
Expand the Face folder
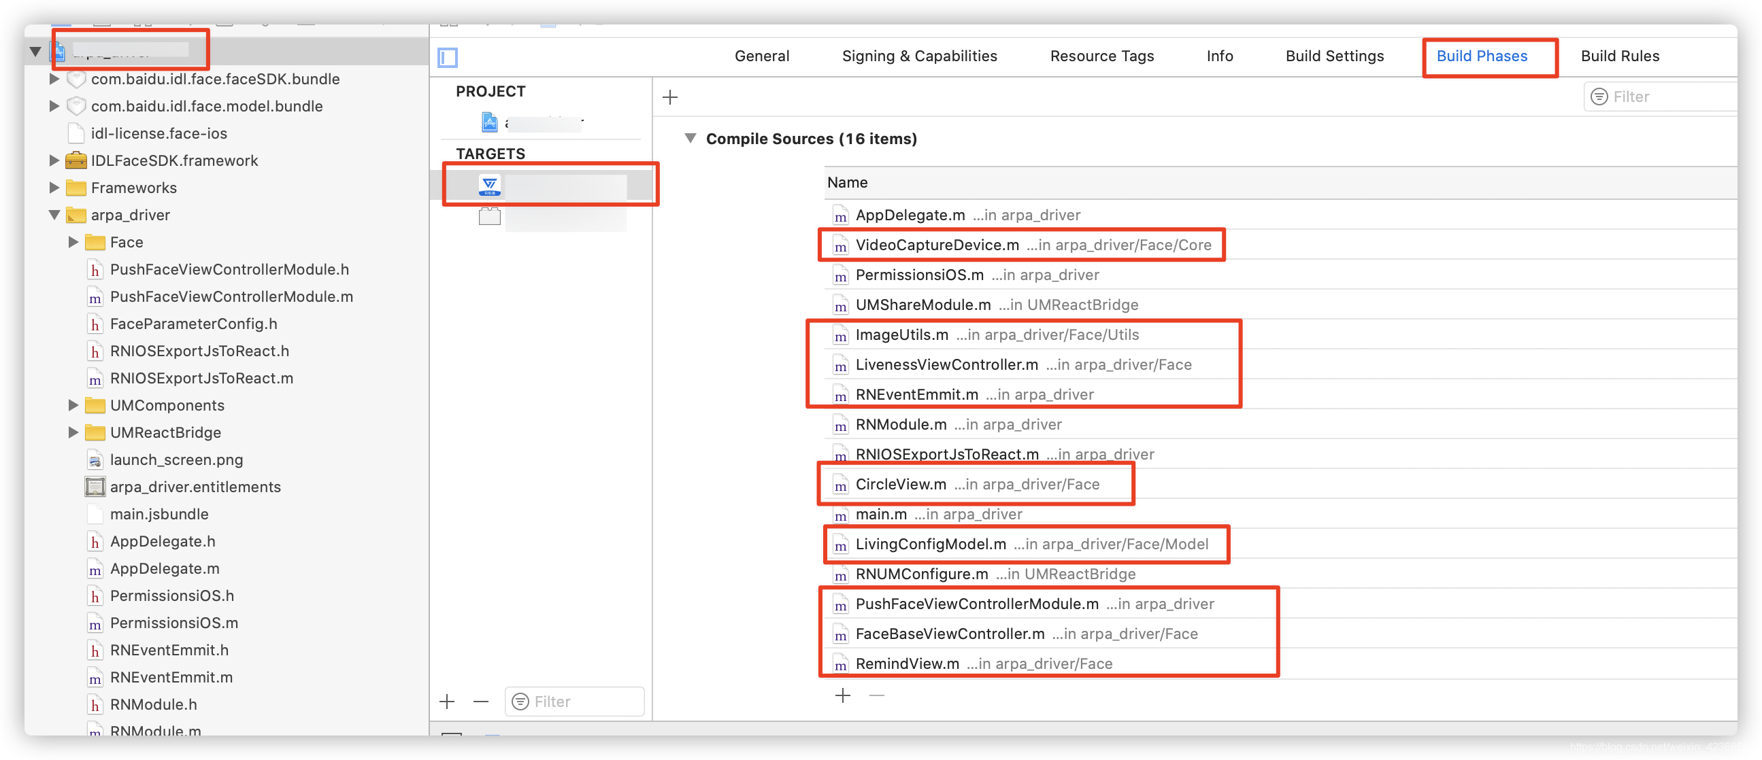(x=73, y=242)
